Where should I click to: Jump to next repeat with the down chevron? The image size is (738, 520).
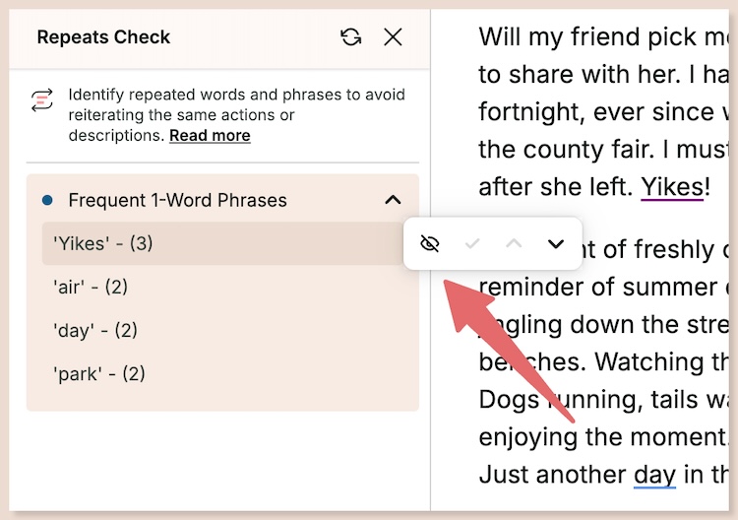point(556,244)
